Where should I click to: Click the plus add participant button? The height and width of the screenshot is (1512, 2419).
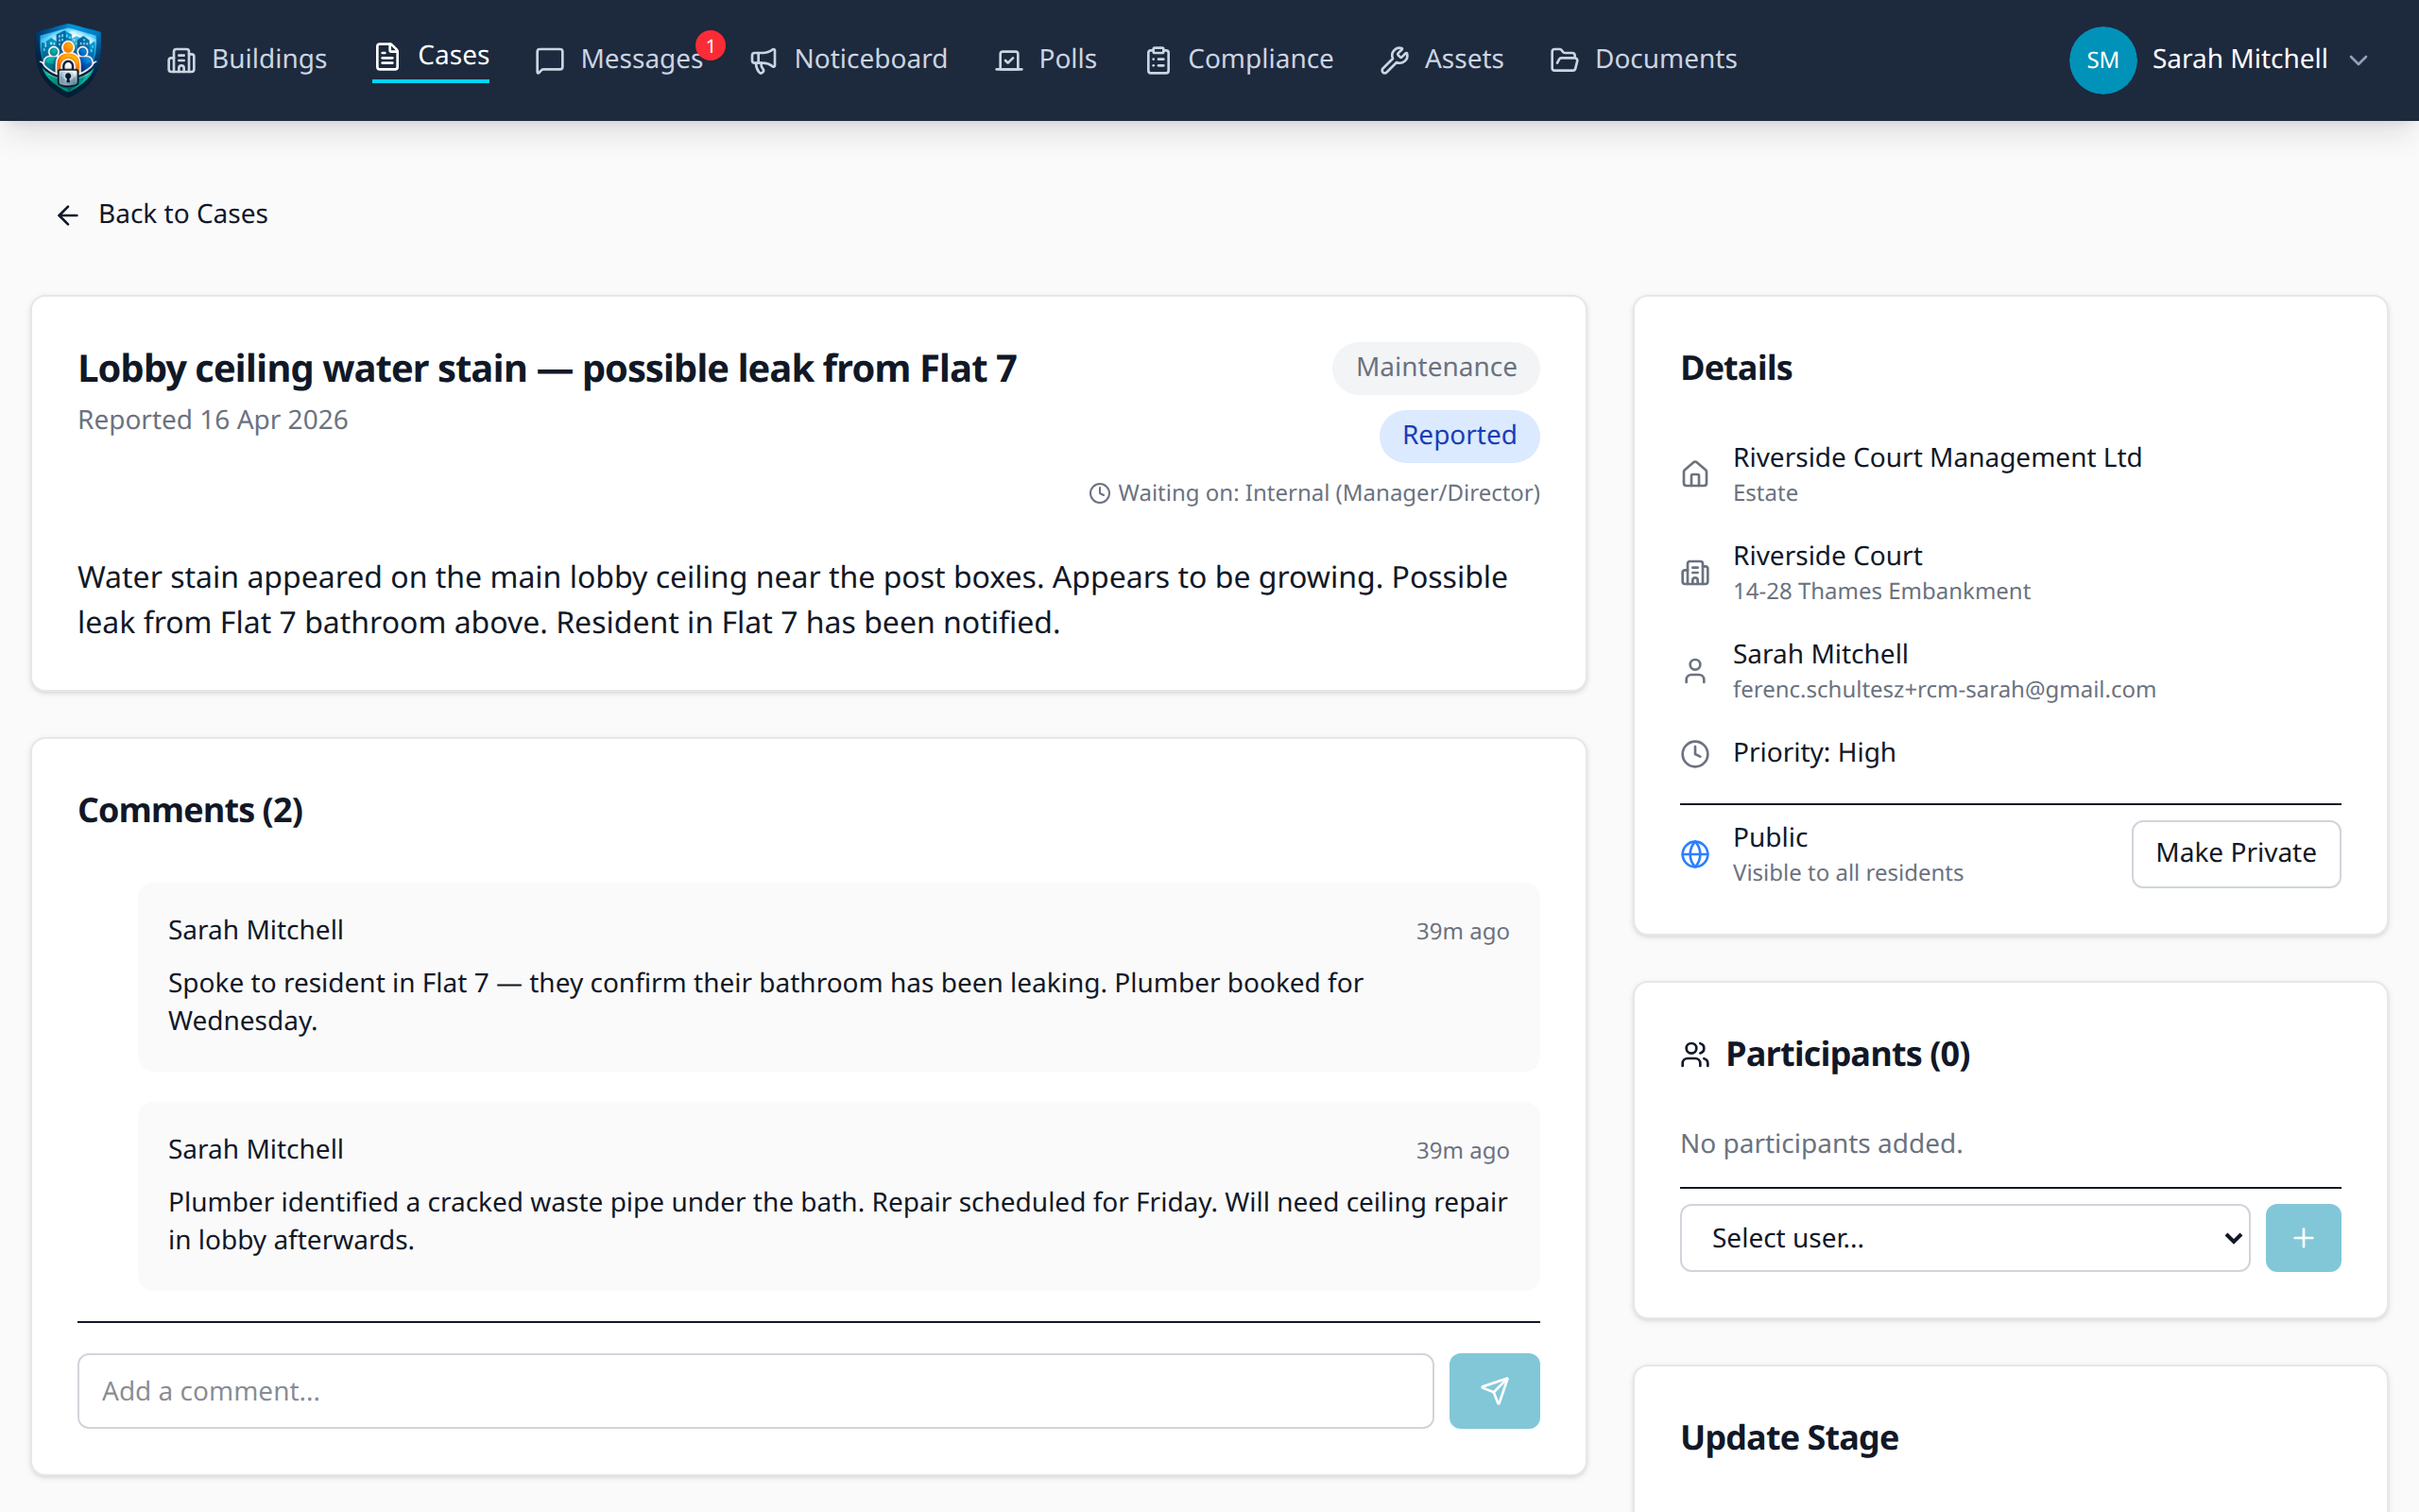click(2302, 1238)
